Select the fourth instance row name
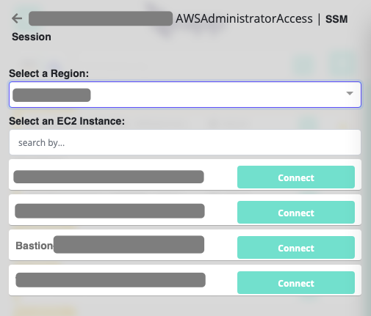The width and height of the screenshot is (371, 316). pyautogui.click(x=110, y=280)
